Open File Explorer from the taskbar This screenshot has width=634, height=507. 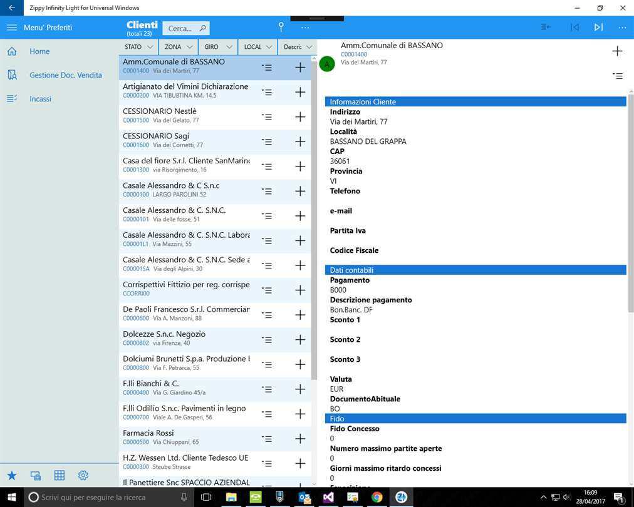pyautogui.click(x=231, y=497)
